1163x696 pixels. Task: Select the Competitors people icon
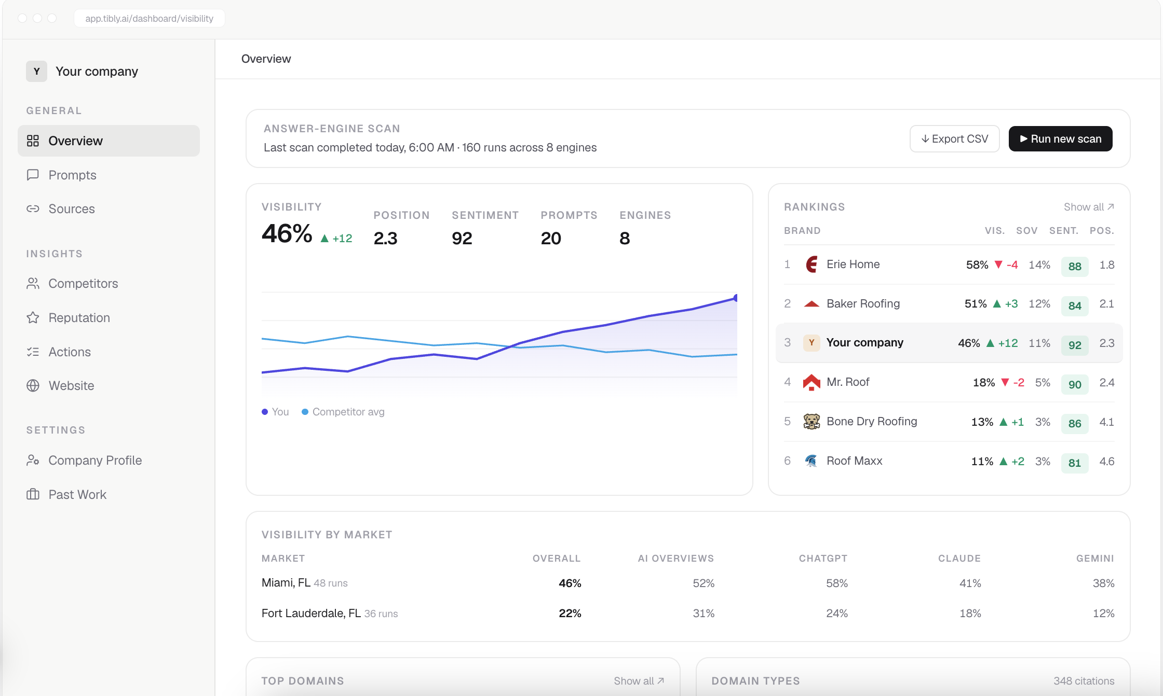click(x=33, y=283)
